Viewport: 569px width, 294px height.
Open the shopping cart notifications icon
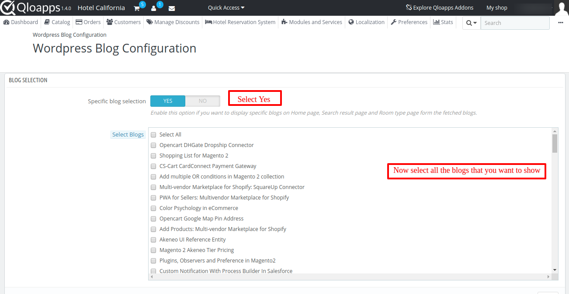137,8
